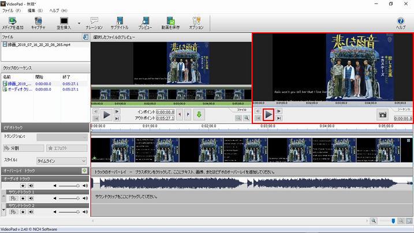
Task: Click the 0:02:00.0 mark on timeline ruler
Action: coord(208,126)
